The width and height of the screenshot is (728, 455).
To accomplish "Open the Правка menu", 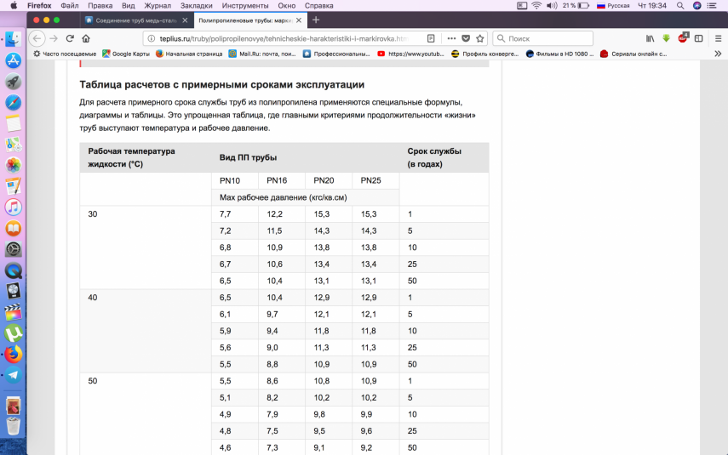I will tap(100, 6).
